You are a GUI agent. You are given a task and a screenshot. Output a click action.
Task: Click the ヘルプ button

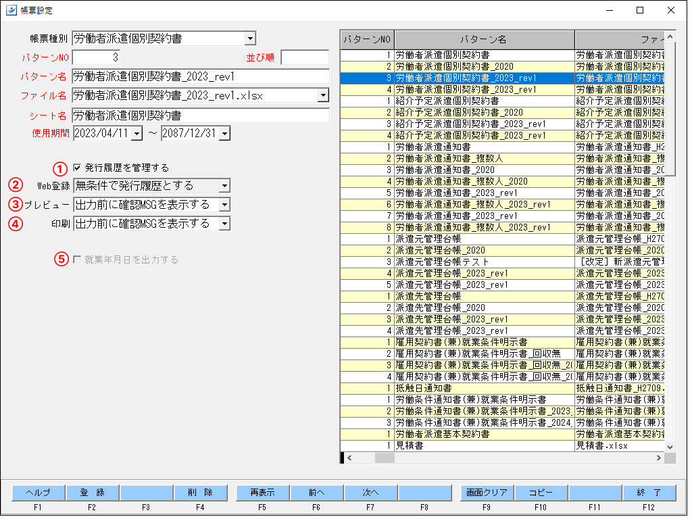37,493
